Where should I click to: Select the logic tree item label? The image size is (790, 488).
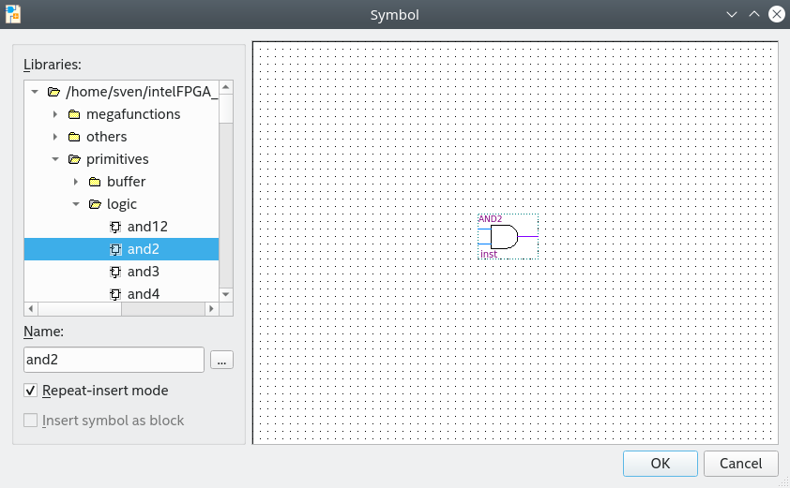click(122, 204)
